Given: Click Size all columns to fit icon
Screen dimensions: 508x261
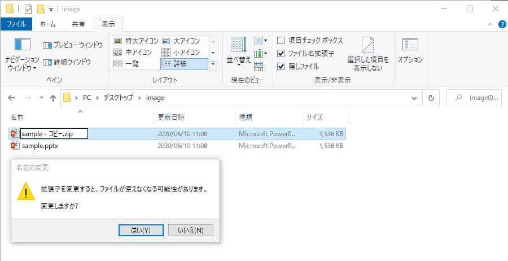Looking at the screenshot, I should [259, 66].
